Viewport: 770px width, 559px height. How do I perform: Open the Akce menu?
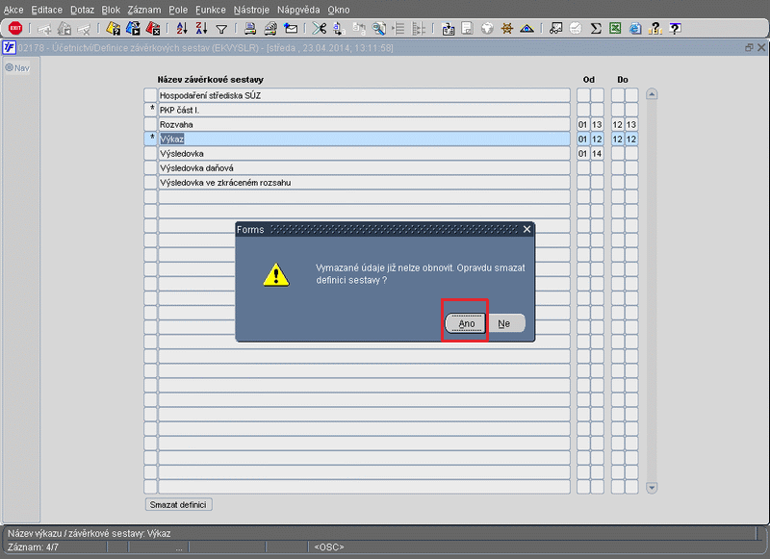(x=13, y=10)
